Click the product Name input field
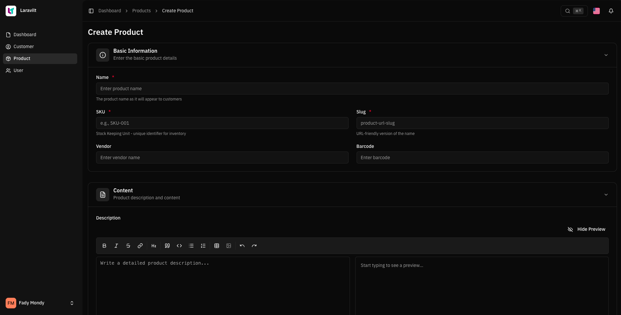The height and width of the screenshot is (315, 621). tap(352, 89)
